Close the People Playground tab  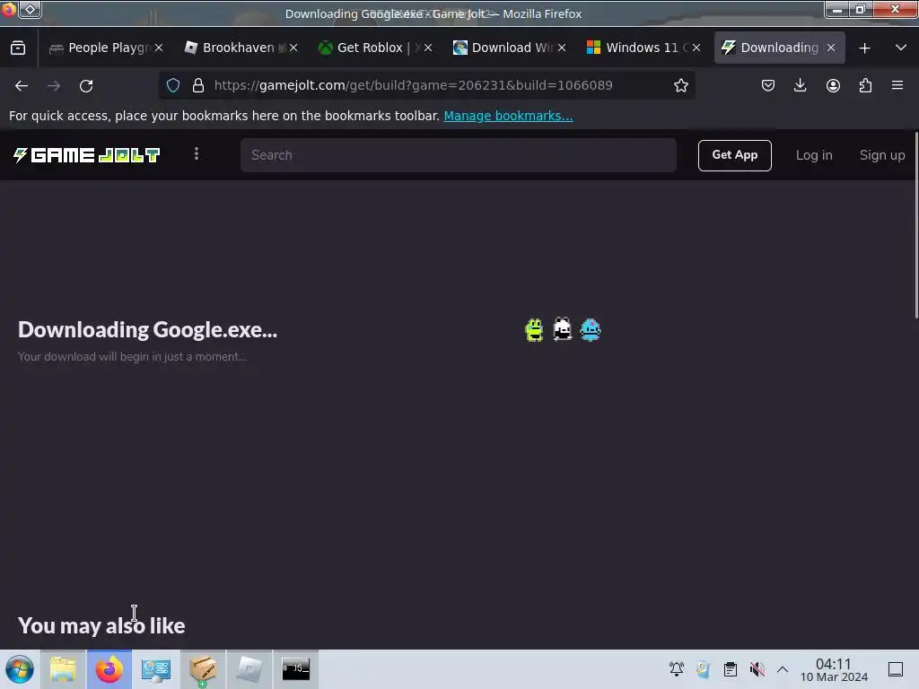coord(159,48)
